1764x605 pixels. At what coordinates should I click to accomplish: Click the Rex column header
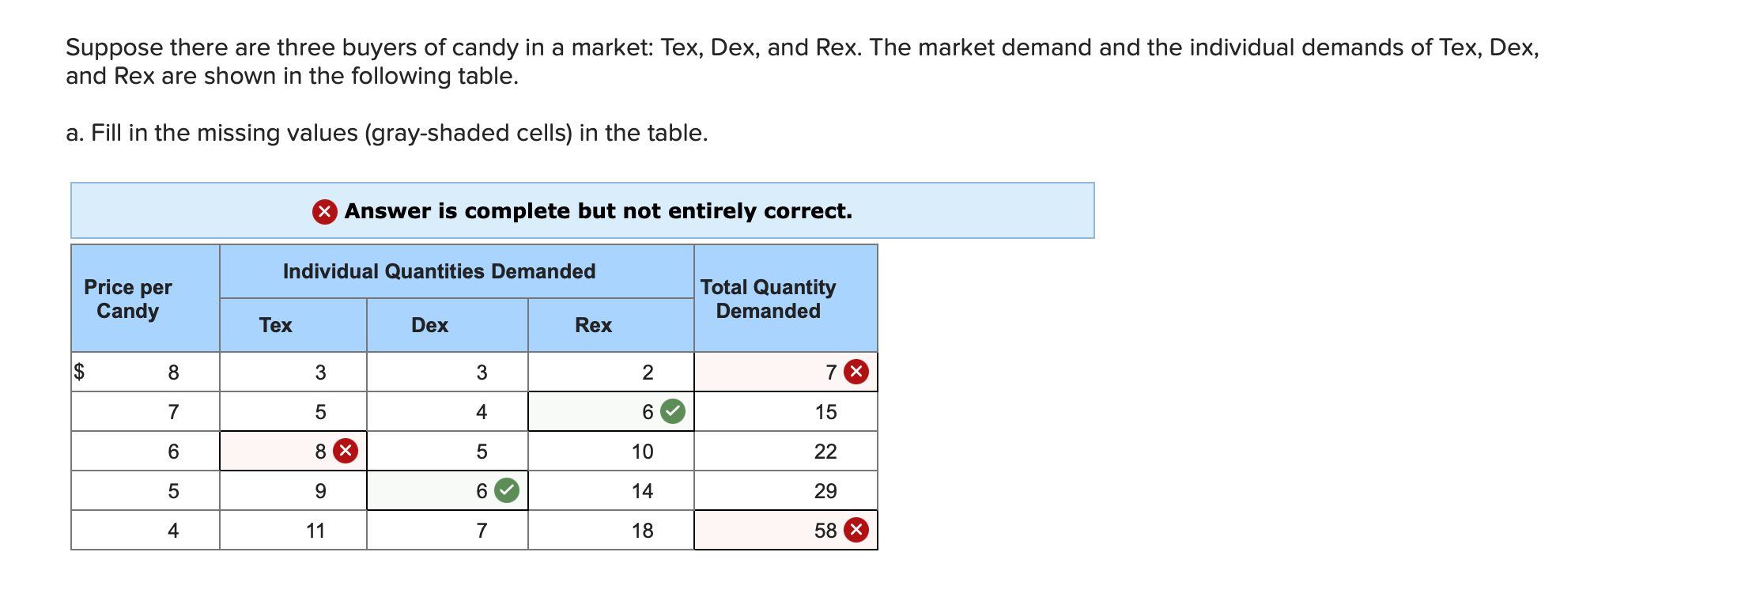(591, 324)
